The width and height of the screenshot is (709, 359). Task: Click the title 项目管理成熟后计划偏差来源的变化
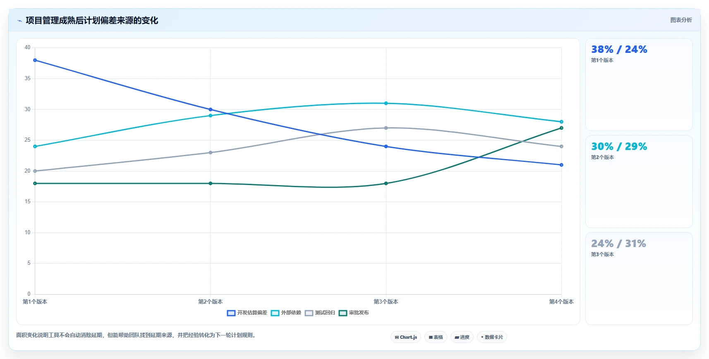(92, 20)
